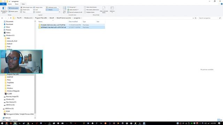Switch layout to Extra large icons
Screen dimensions: 223x125
(26, 7)
